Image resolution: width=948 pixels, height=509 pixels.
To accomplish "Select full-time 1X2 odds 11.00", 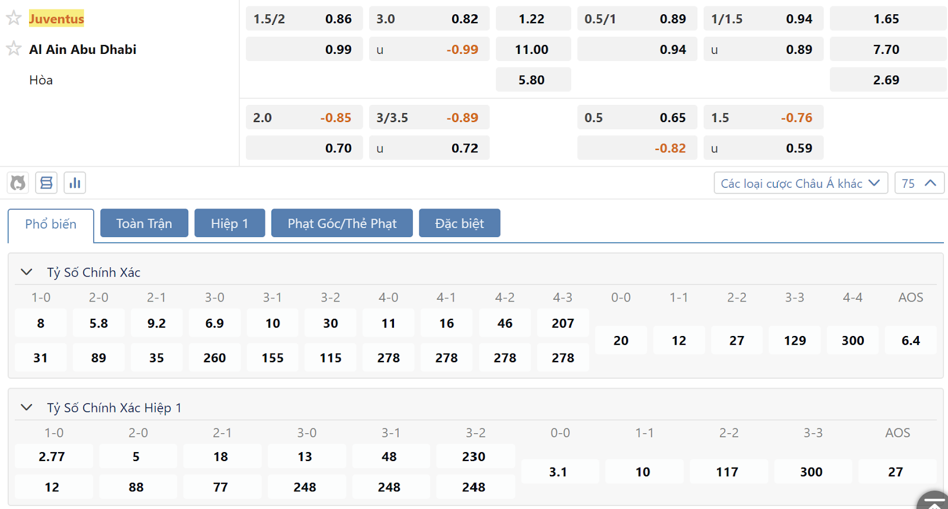I will pyautogui.click(x=533, y=50).
